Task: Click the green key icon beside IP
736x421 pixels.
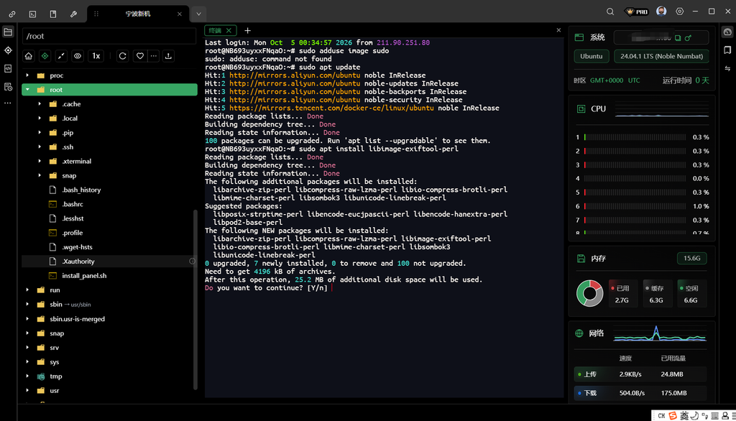Action: pos(688,37)
